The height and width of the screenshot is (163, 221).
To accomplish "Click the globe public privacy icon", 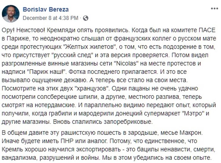I will pyautogui.click(x=85, y=18).
